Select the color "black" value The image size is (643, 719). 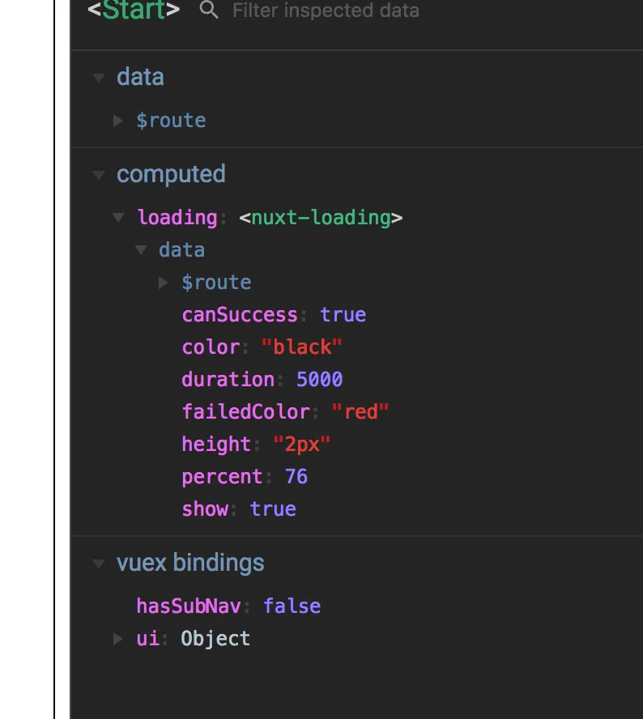click(x=302, y=347)
